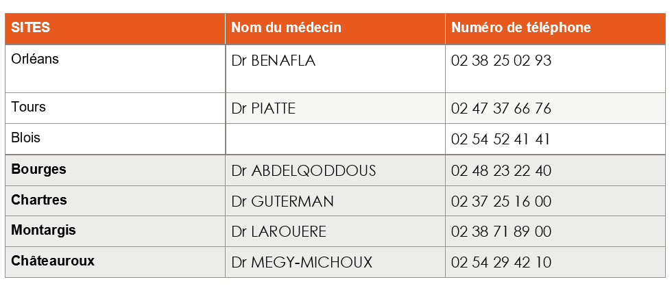The image size is (672, 286).
Task: Click the SITES column header
Action: [x=31, y=28]
